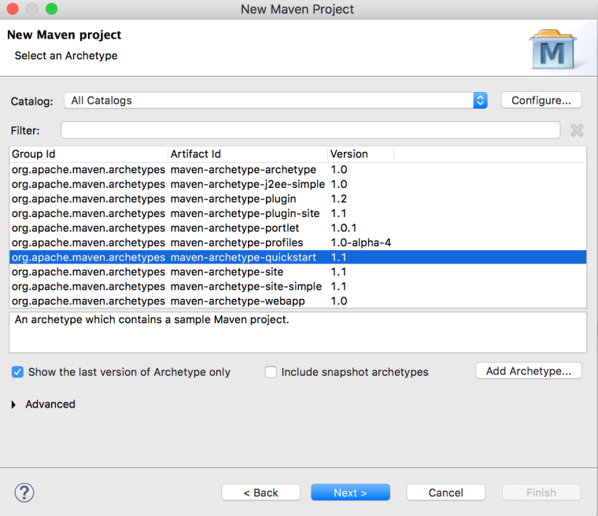Cancel the New Maven Project wizard
Viewport: 598px width, 516px height.
tap(446, 492)
